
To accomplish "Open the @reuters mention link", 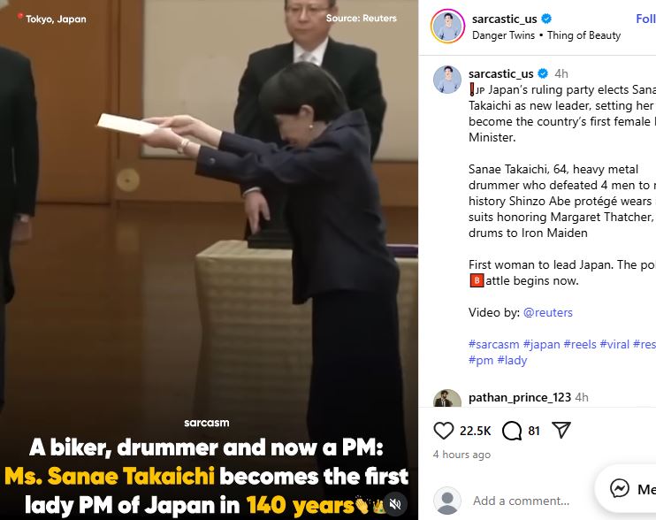I will (547, 312).
